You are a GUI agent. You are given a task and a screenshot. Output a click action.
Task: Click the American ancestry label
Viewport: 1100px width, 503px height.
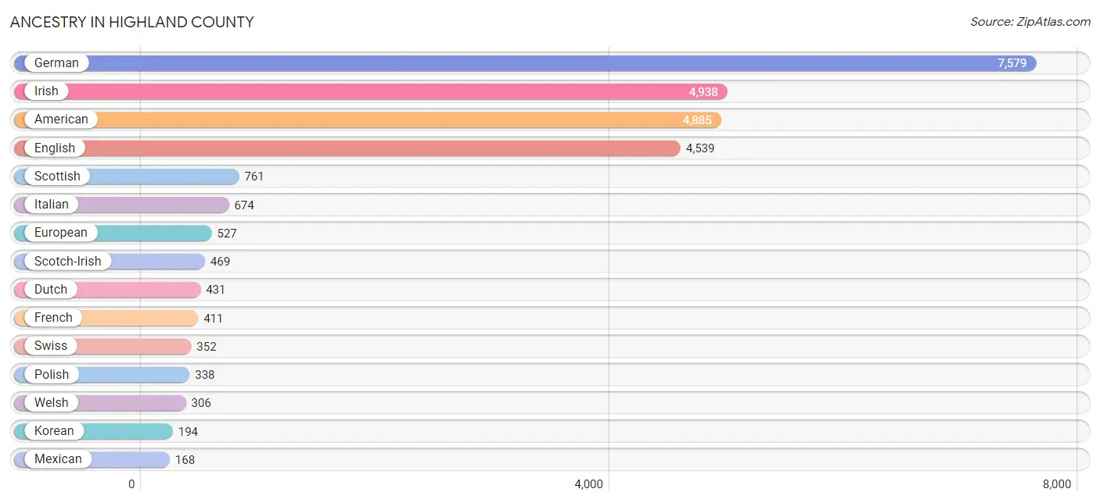click(61, 120)
